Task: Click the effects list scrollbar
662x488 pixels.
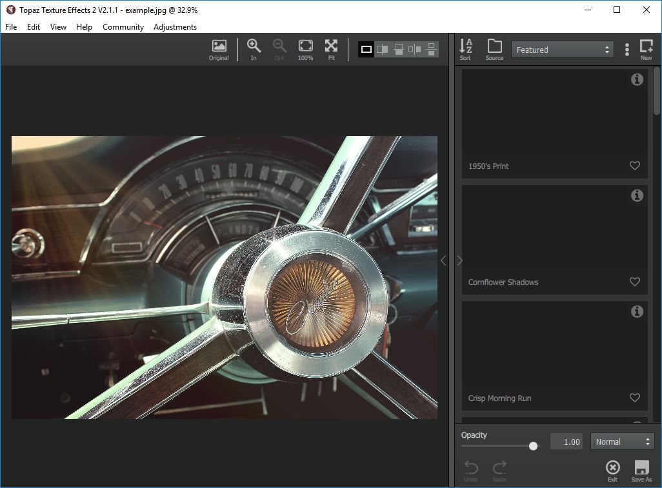Action: pyautogui.click(x=656, y=91)
